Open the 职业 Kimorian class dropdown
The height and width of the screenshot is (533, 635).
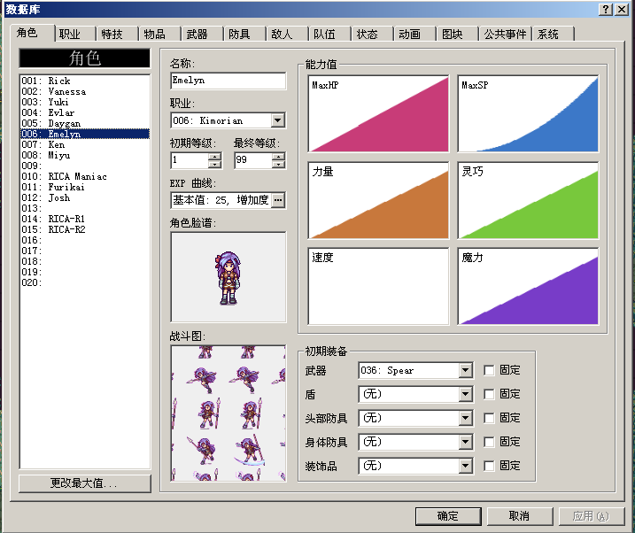(278, 120)
